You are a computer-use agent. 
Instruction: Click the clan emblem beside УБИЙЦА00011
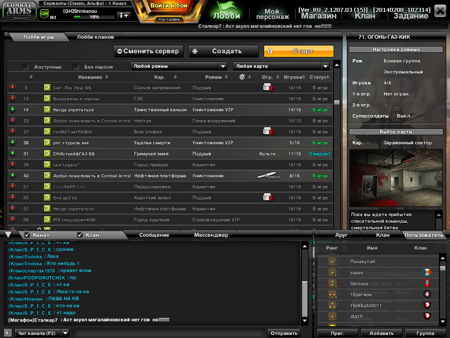pyautogui.click(x=427, y=305)
